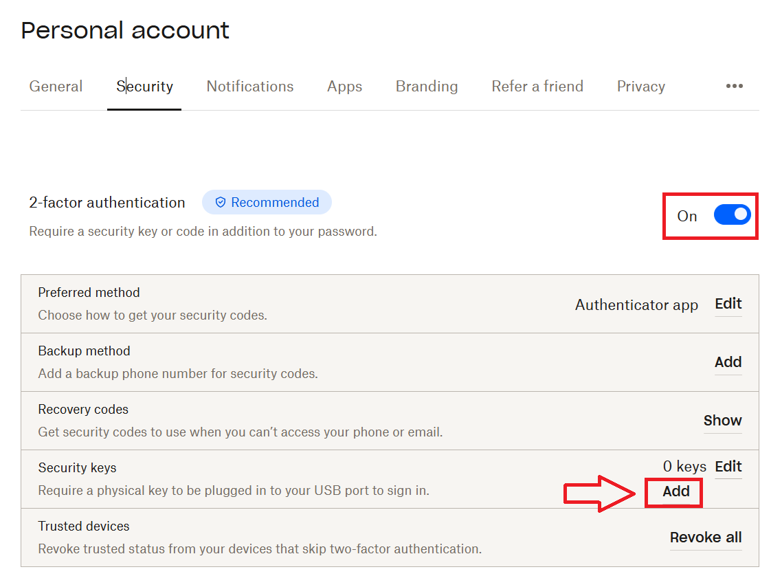This screenshot has width=771, height=576.
Task: Edit the security keys
Action: [728, 467]
